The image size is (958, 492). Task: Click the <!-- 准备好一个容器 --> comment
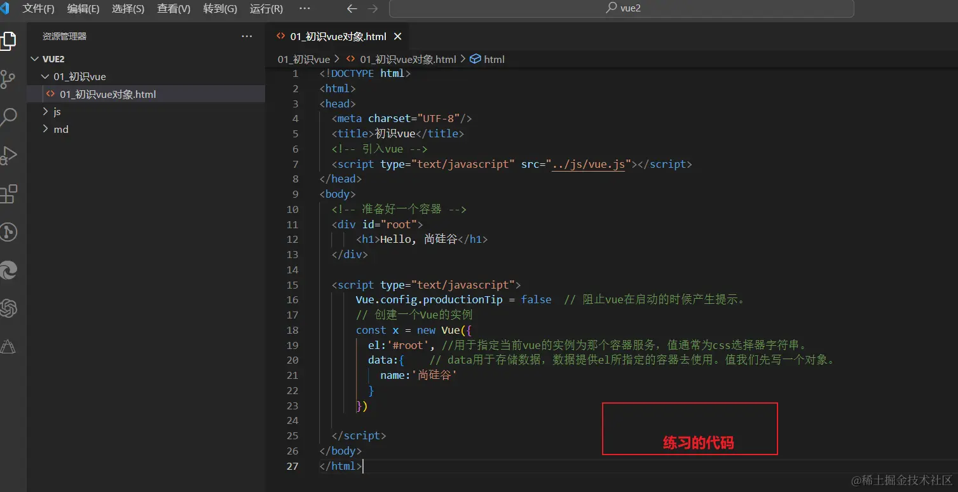pyautogui.click(x=399, y=209)
